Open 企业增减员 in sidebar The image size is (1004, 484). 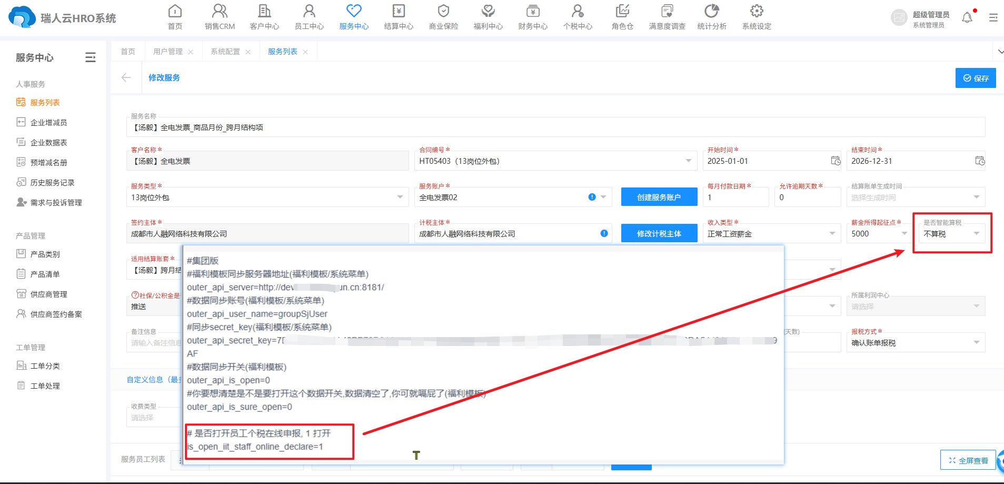pyautogui.click(x=48, y=122)
